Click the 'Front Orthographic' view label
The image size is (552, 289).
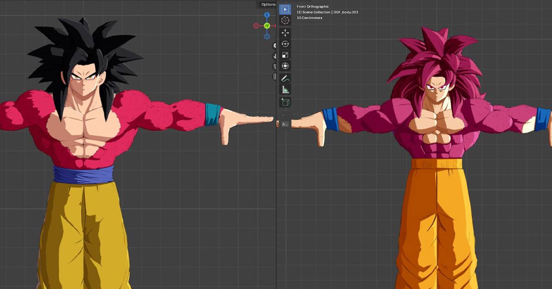coord(313,6)
